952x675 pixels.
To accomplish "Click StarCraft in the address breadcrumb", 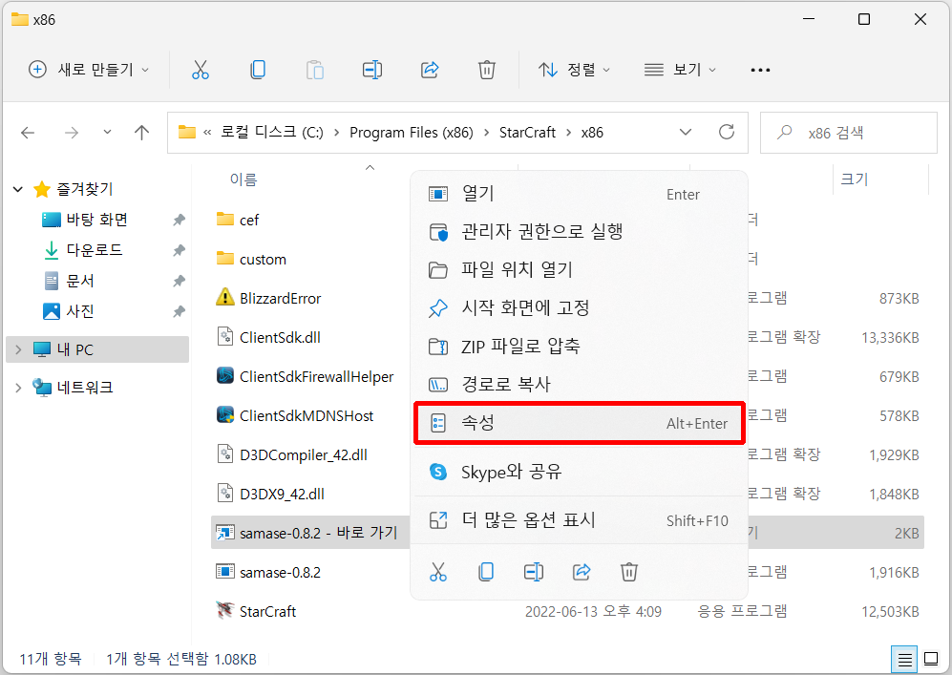I will point(527,133).
